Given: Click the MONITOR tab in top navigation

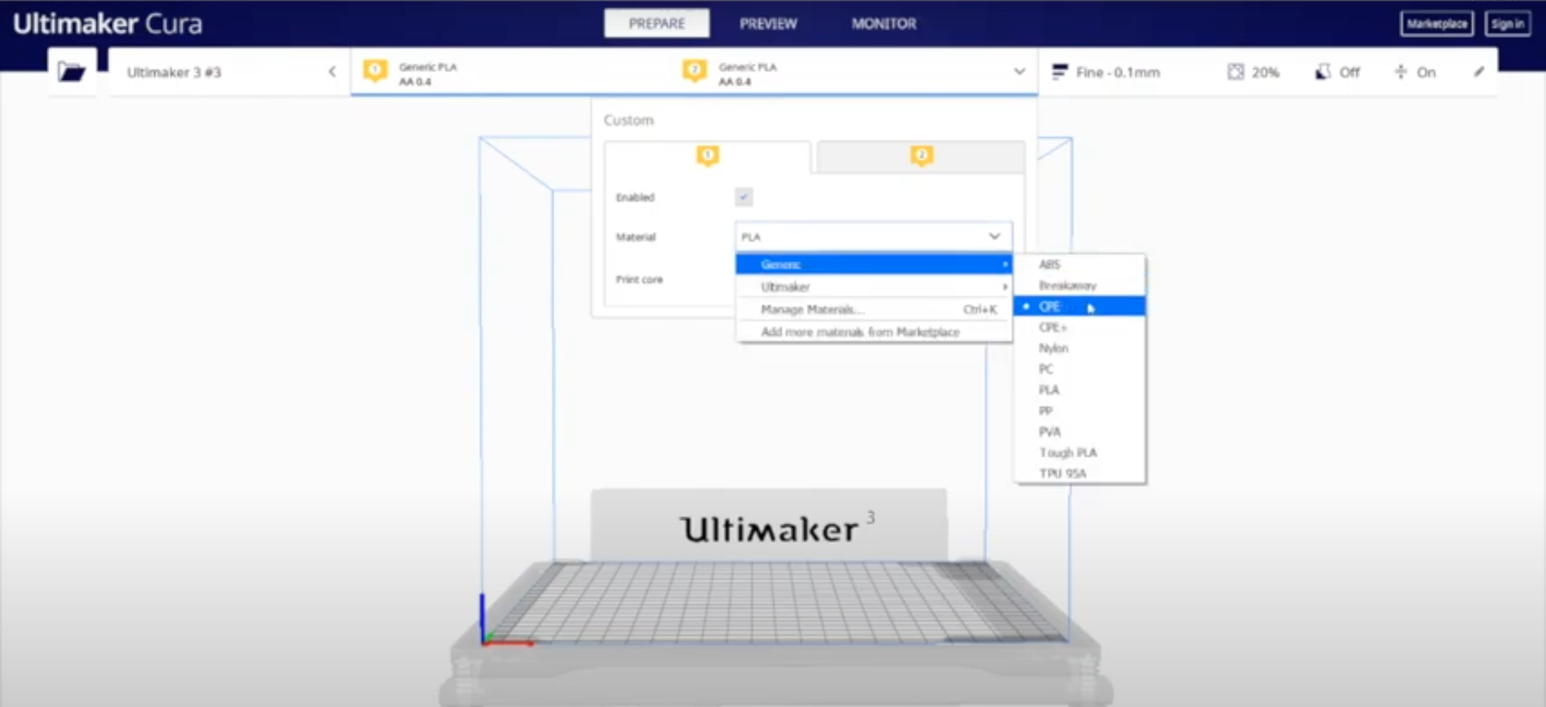Looking at the screenshot, I should tap(884, 24).
